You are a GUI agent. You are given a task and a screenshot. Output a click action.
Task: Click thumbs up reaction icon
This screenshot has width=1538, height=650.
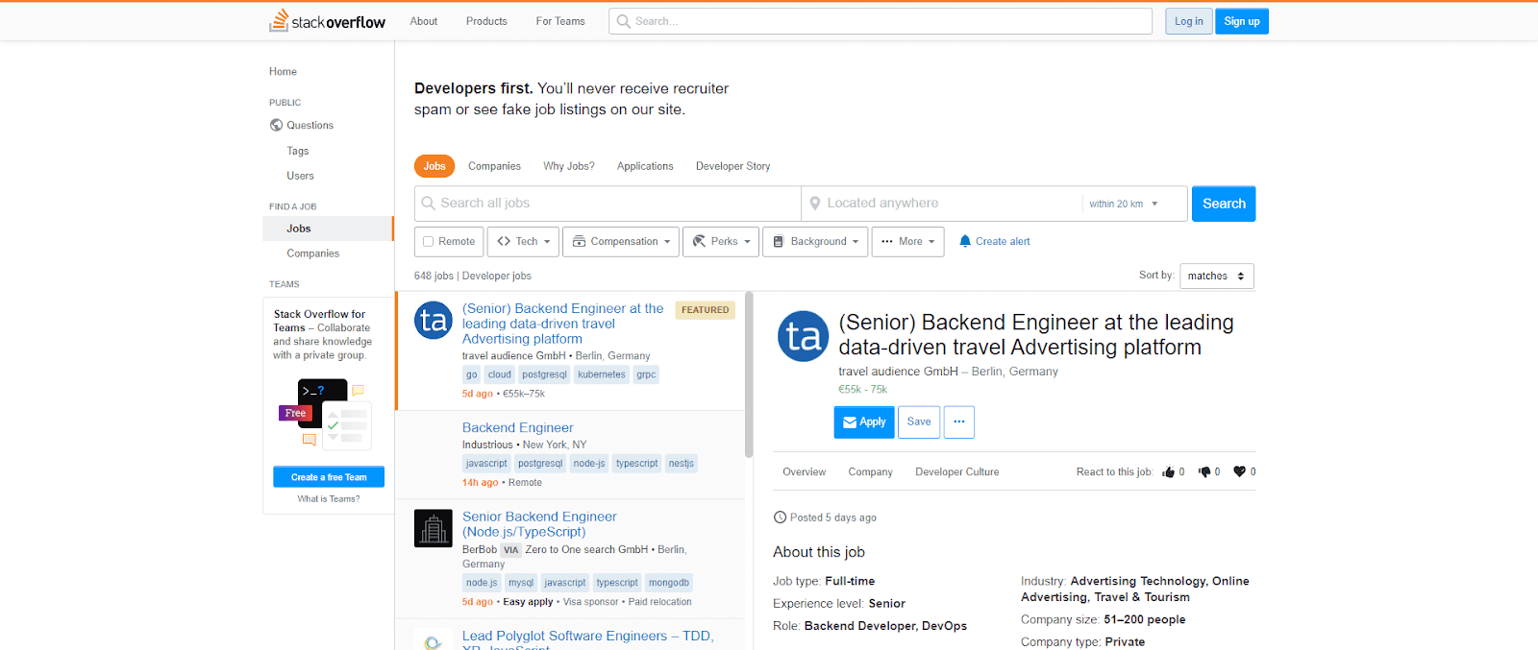tap(1168, 471)
